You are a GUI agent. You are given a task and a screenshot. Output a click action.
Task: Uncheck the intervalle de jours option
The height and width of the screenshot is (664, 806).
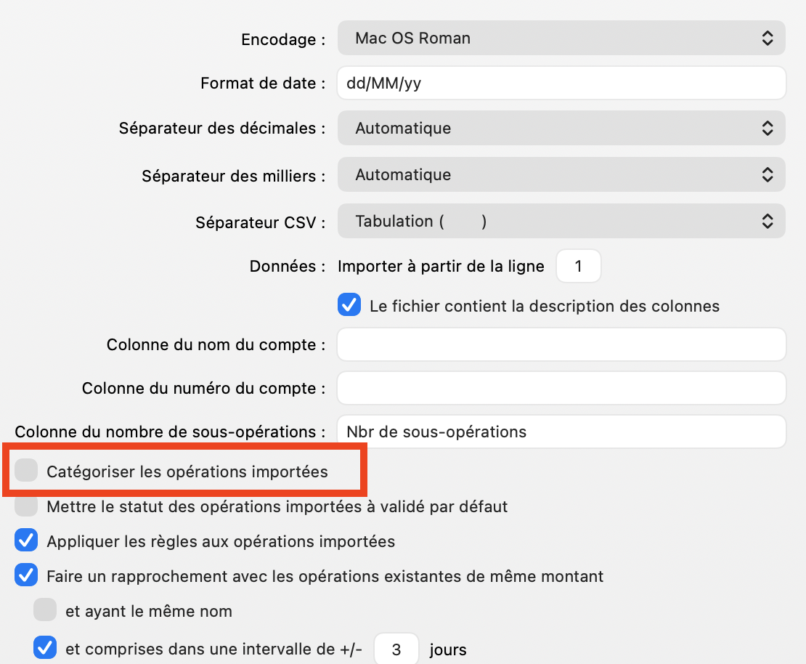pyautogui.click(x=45, y=649)
